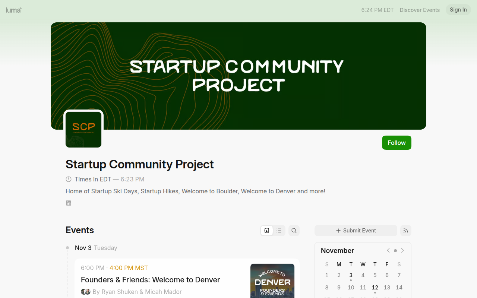Screen dimensions: 477x298
Task: Go to next month in calendar
Action: tap(402, 251)
